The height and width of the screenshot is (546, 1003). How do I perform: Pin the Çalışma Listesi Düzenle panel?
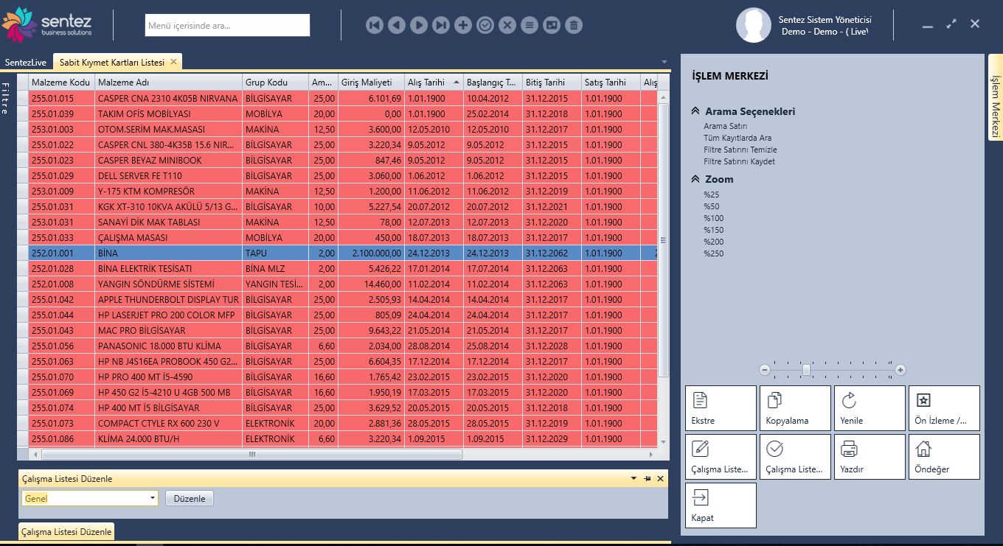(647, 479)
